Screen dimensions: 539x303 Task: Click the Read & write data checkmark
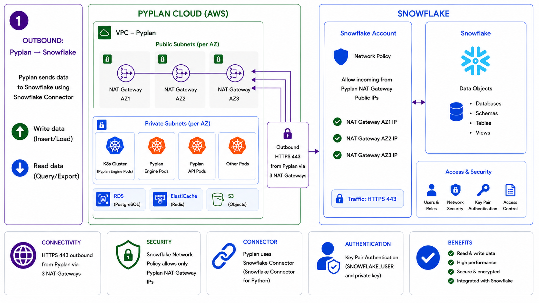click(x=451, y=253)
